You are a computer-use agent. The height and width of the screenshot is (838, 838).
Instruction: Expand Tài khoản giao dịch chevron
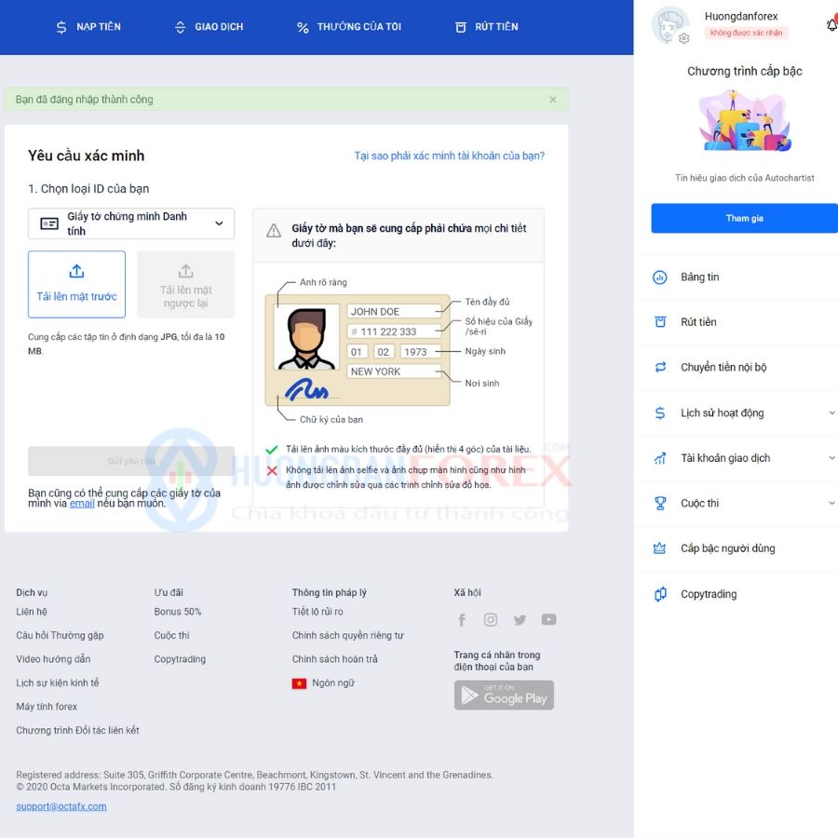tap(831, 458)
